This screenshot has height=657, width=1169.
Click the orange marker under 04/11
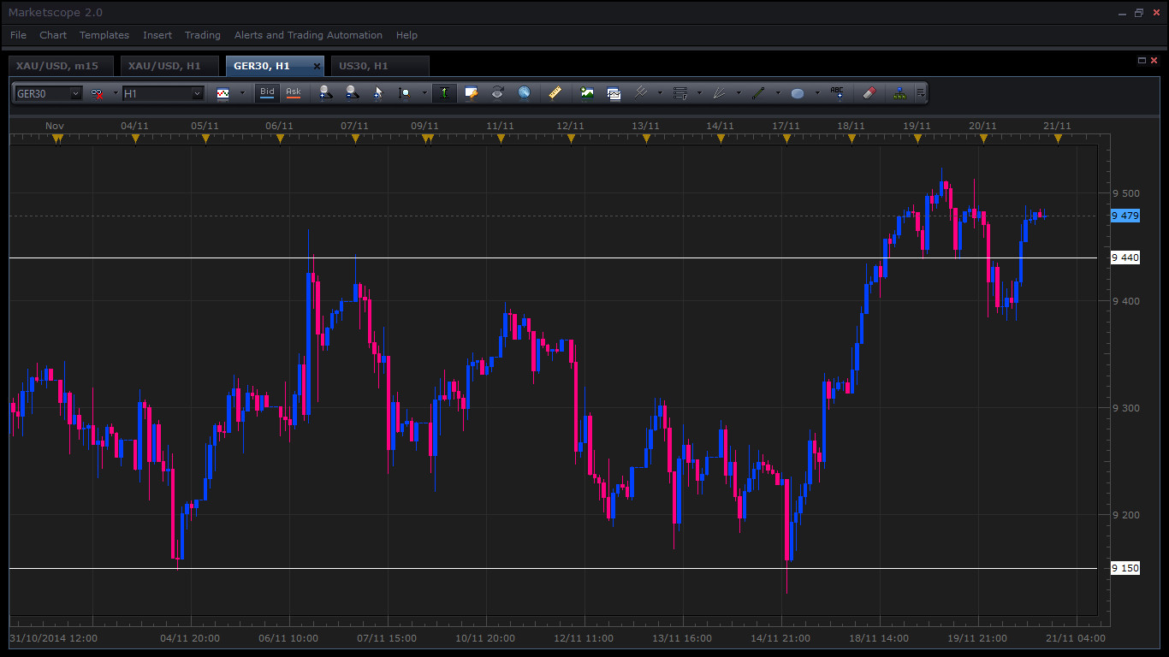(135, 139)
